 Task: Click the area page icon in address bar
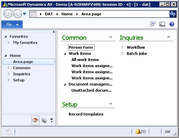click(34, 14)
